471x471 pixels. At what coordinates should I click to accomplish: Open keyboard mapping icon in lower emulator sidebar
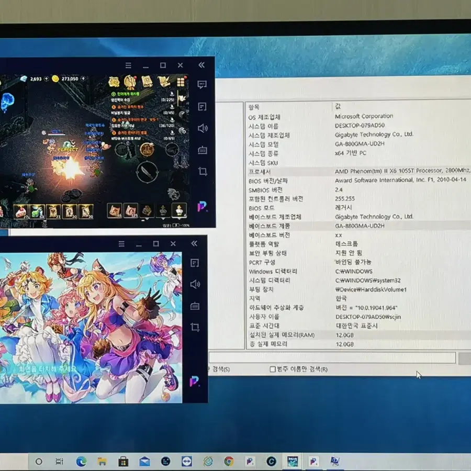(195, 306)
